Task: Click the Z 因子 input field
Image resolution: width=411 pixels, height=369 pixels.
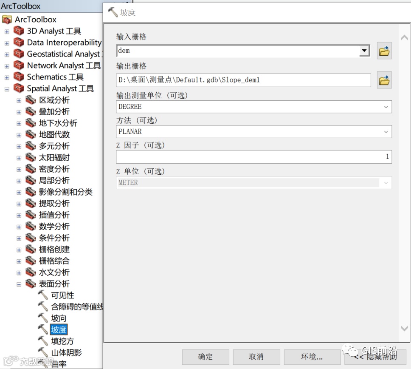Action: click(254, 157)
